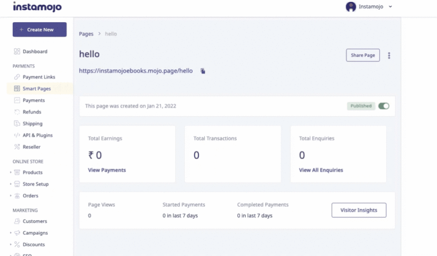Click the Reseller percent icon
This screenshot has height=256, width=437.
(x=17, y=147)
